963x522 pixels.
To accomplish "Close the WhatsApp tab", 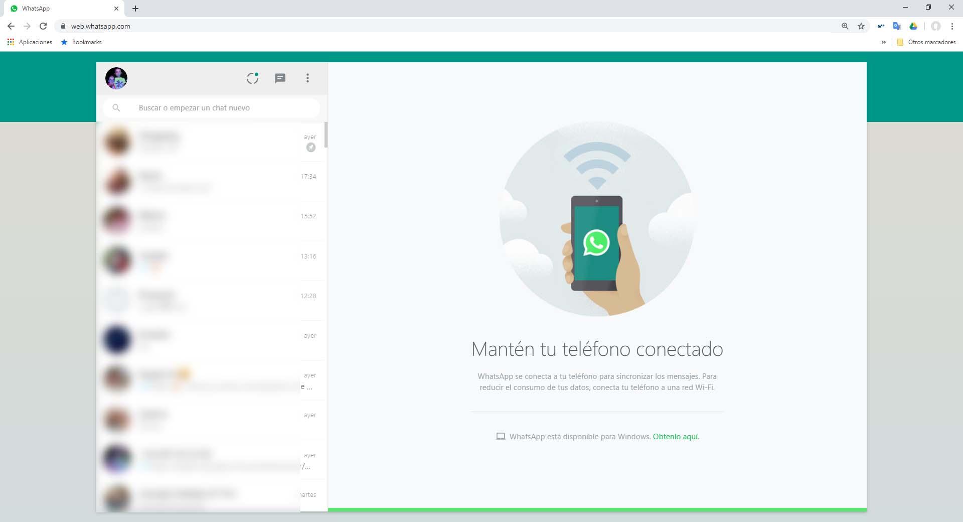I will point(116,9).
